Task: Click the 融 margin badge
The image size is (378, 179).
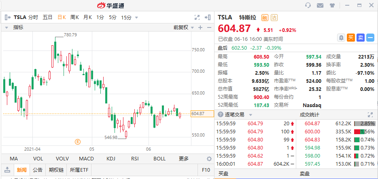Action: (x=265, y=17)
